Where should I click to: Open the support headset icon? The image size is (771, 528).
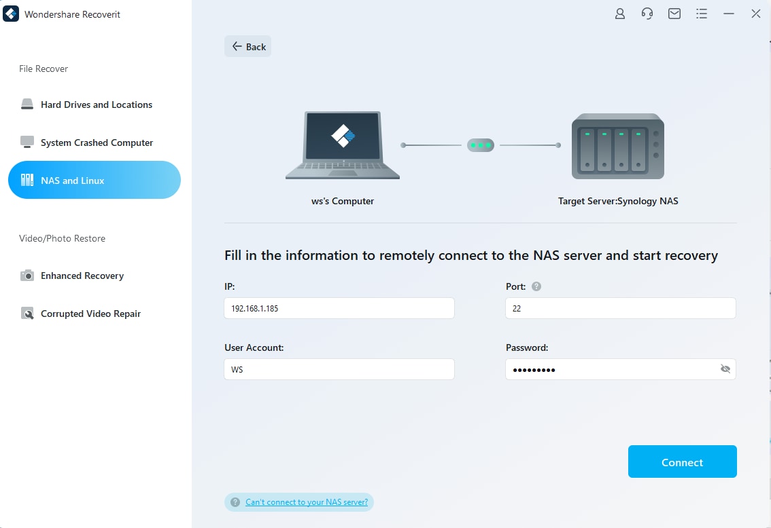(x=647, y=14)
